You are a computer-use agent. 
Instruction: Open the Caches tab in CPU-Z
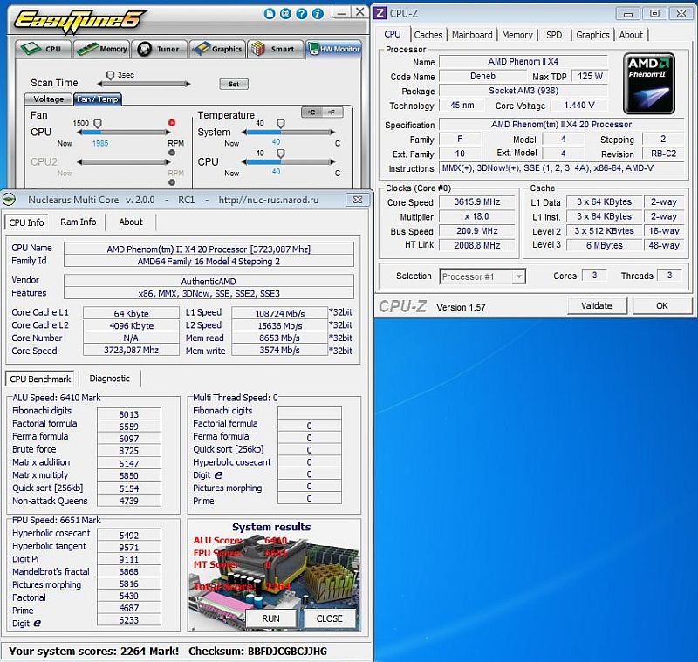click(428, 35)
